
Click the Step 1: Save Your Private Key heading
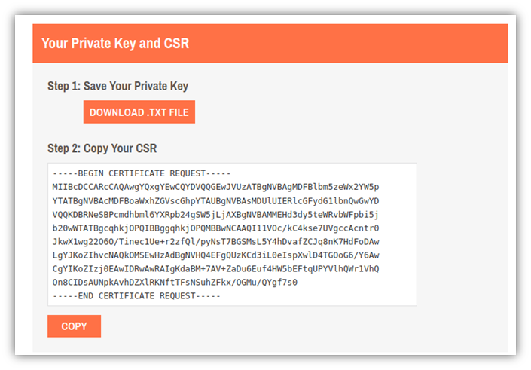117,86
